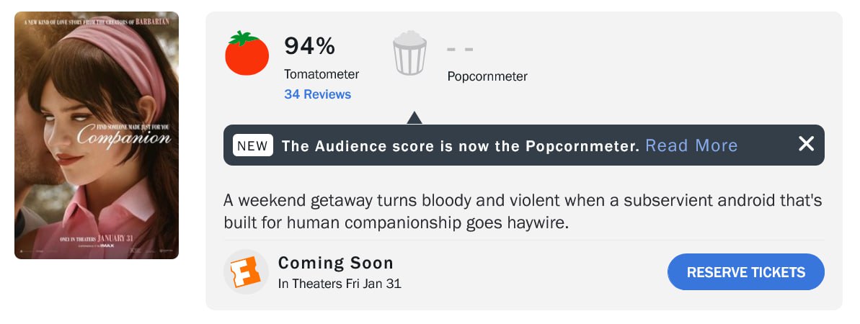This screenshot has width=860, height=324.
Task: Click the Tomatometer label
Action: coord(322,74)
